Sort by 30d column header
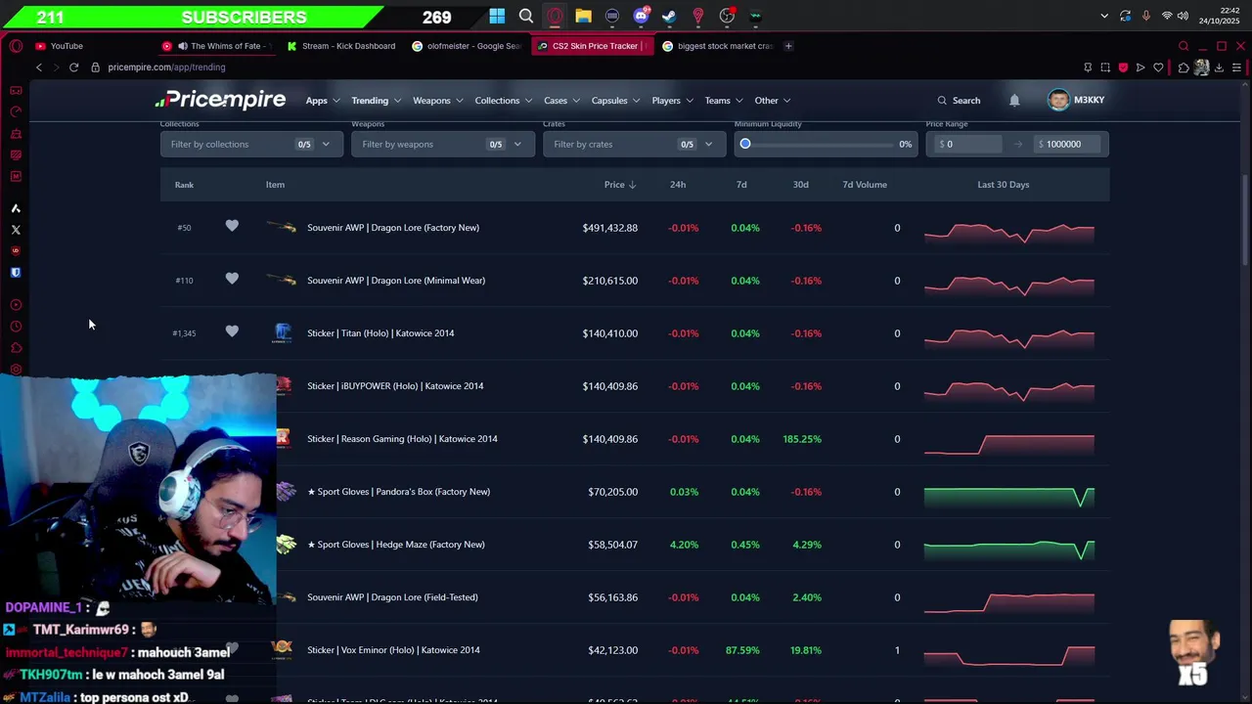This screenshot has width=1252, height=704. point(801,185)
